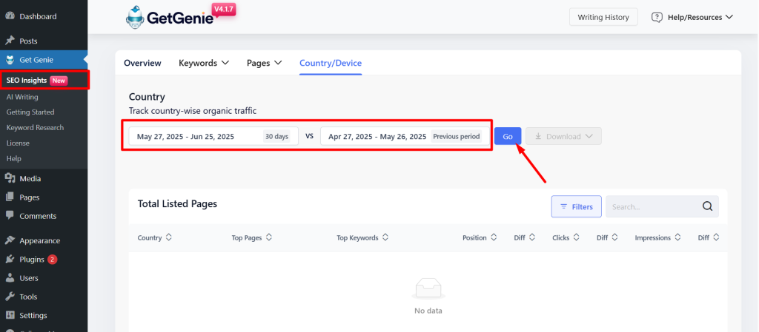
Task: Click the Total Listed Pages heading
Action: tap(177, 203)
